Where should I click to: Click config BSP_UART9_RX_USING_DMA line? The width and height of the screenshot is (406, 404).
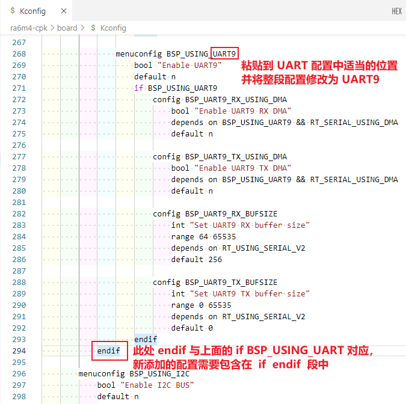pos(220,99)
